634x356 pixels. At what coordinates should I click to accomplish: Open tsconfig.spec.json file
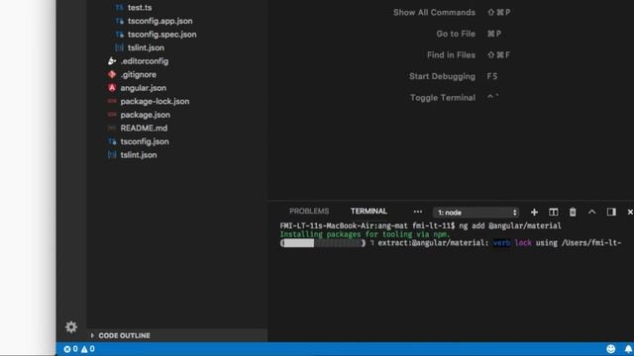162,35
